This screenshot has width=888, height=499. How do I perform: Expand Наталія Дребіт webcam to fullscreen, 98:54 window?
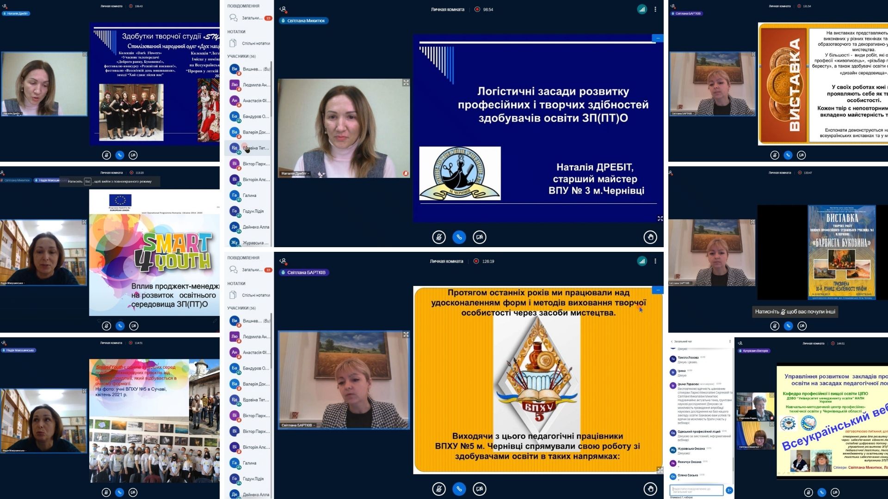pyautogui.click(x=406, y=83)
